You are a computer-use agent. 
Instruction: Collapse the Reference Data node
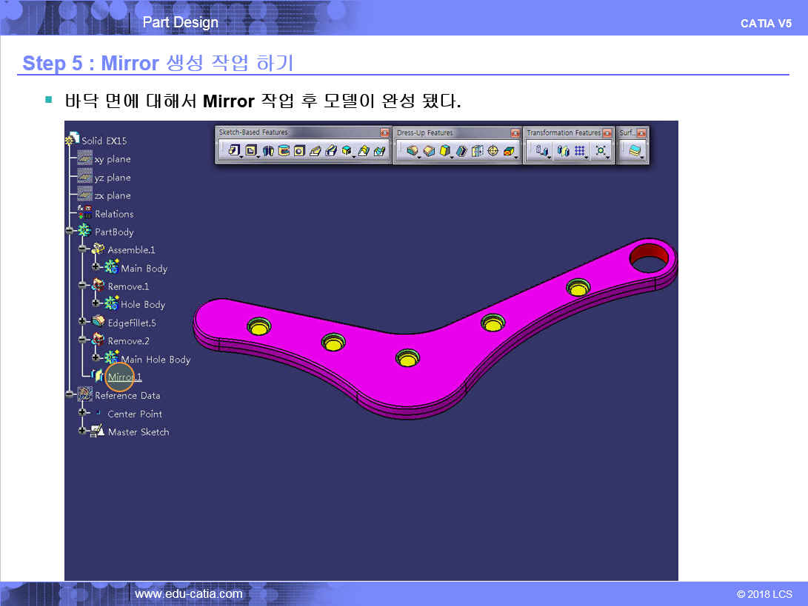70,395
